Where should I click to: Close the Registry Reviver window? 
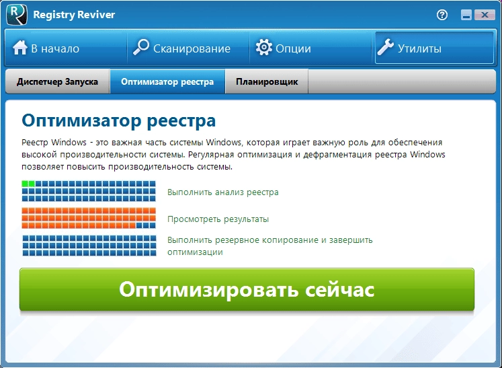click(485, 15)
